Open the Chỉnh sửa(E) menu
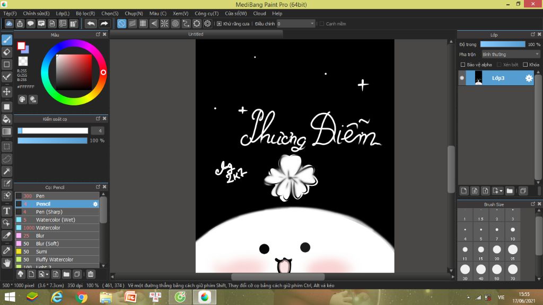This screenshot has width=543, height=305. (x=36, y=13)
